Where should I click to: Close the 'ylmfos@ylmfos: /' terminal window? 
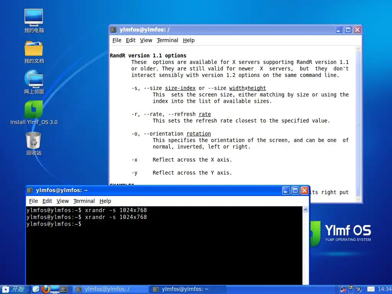357,30
